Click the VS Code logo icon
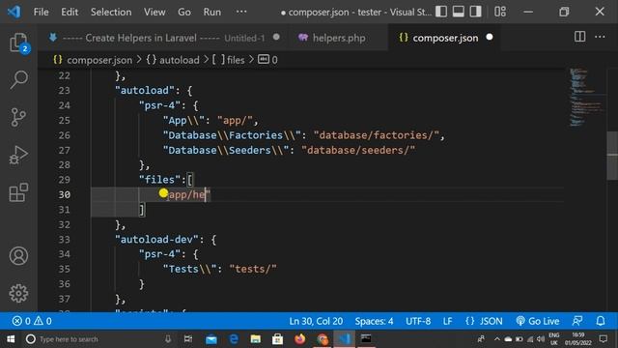 tap(14, 12)
